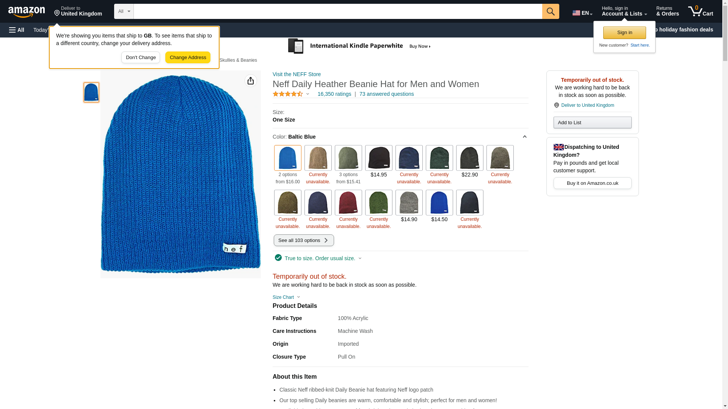
Task: Click the Change Address button
Action: 188,58
